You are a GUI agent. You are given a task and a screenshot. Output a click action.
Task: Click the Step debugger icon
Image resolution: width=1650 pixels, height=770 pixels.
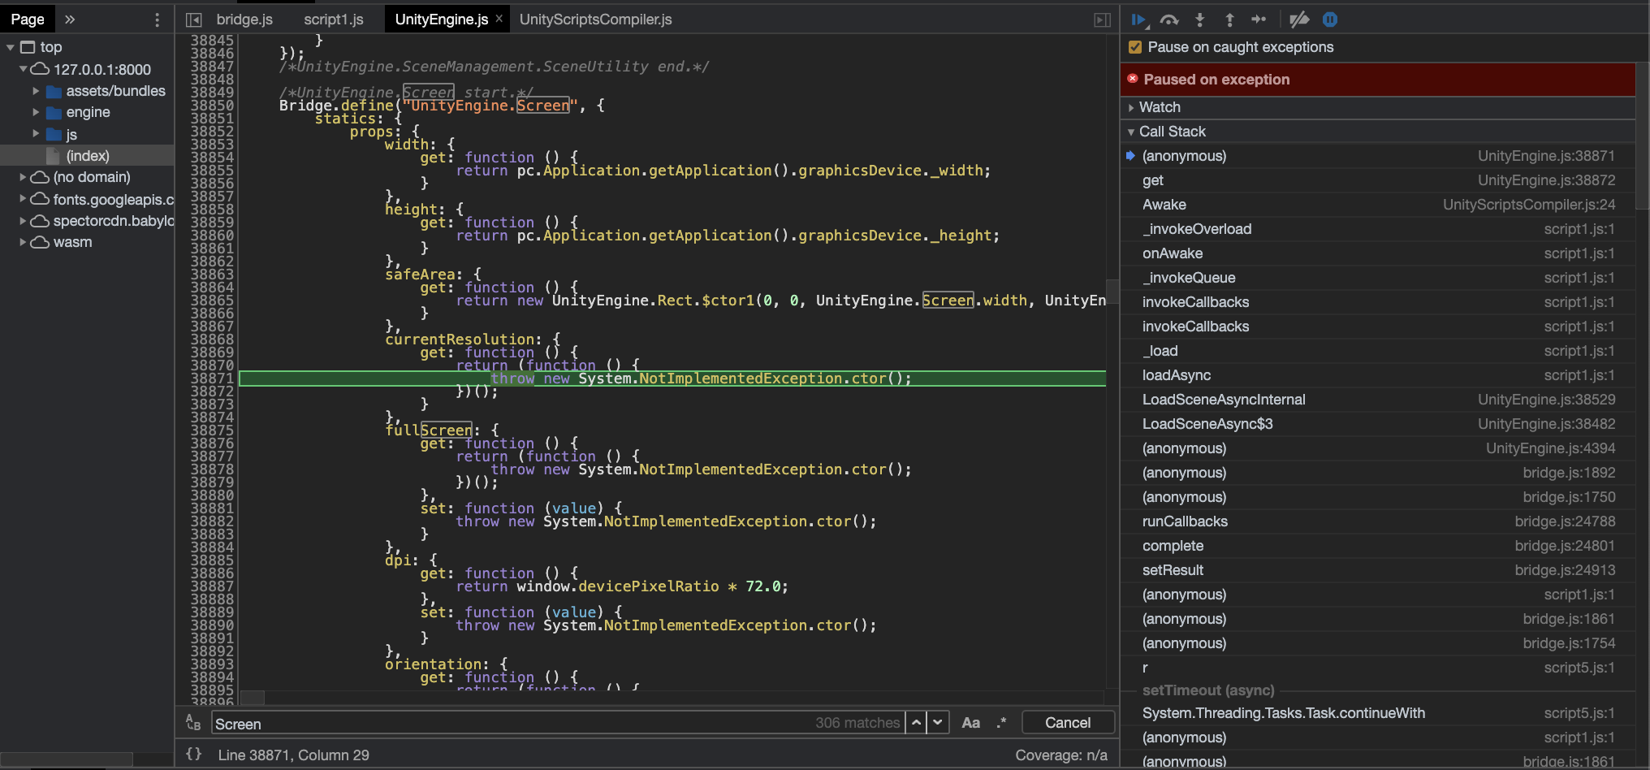point(1259,19)
